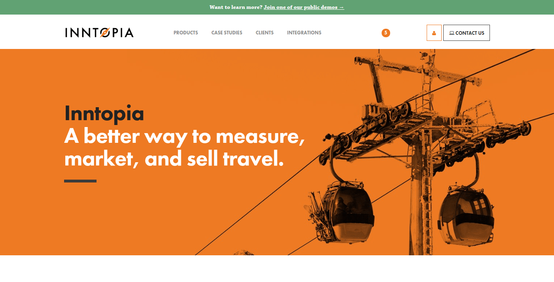
Task: Open the Products menu
Action: [x=186, y=33]
